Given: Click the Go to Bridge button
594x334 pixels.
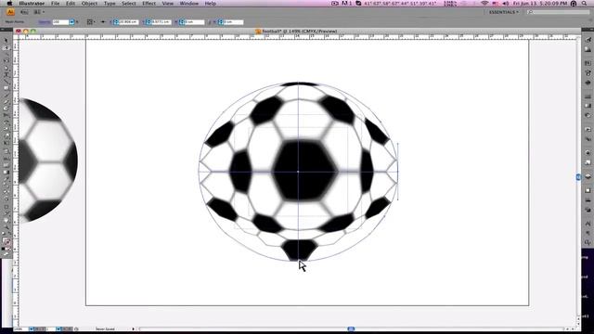Looking at the screenshot, I should (24, 12).
